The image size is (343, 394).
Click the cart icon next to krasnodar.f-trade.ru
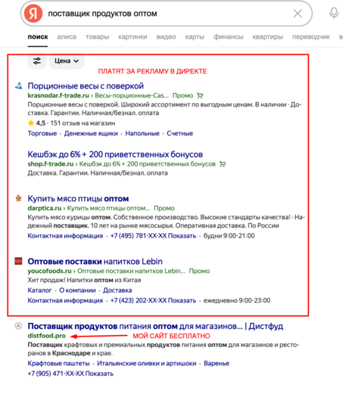click(200, 95)
